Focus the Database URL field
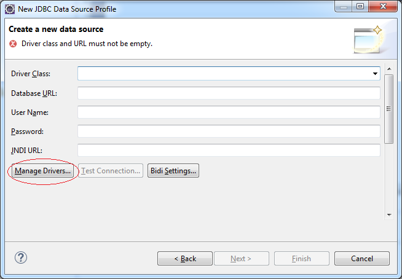402x279 pixels. 229,93
